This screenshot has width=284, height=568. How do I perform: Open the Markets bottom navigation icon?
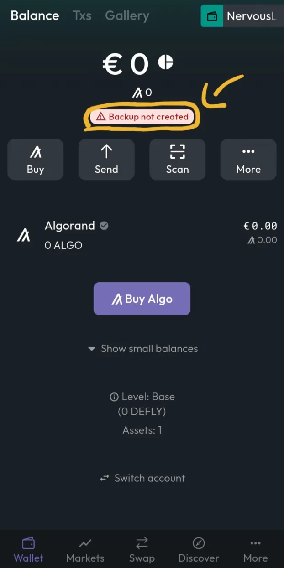pos(85,543)
